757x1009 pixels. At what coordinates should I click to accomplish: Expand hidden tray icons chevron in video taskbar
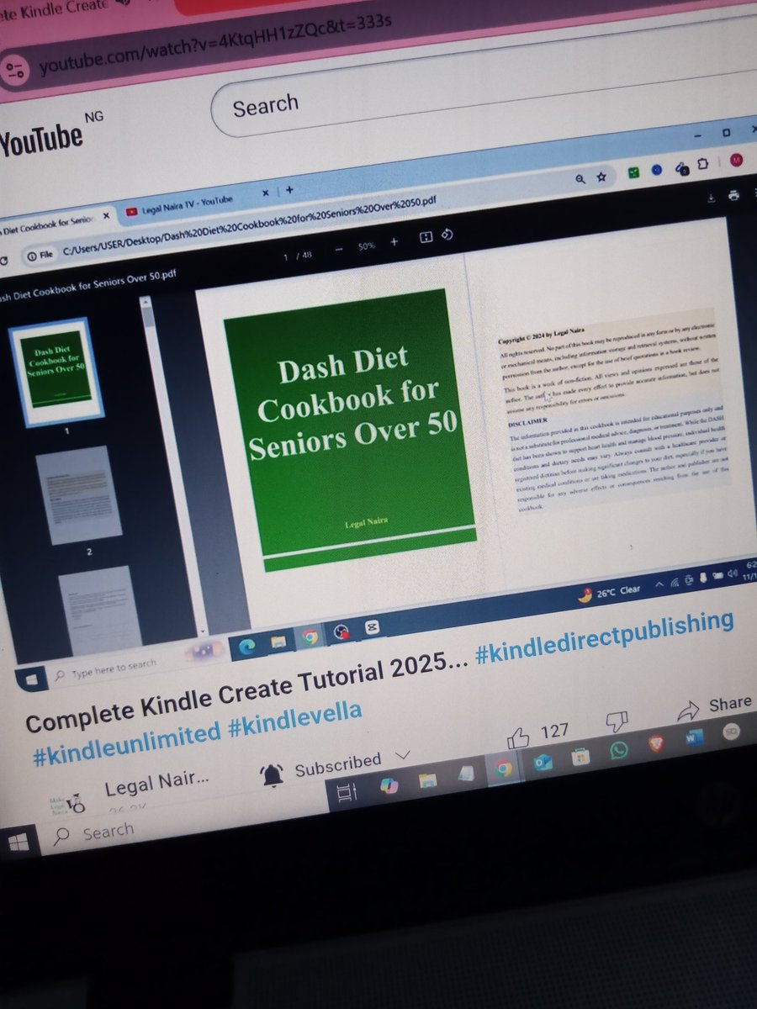(x=658, y=584)
